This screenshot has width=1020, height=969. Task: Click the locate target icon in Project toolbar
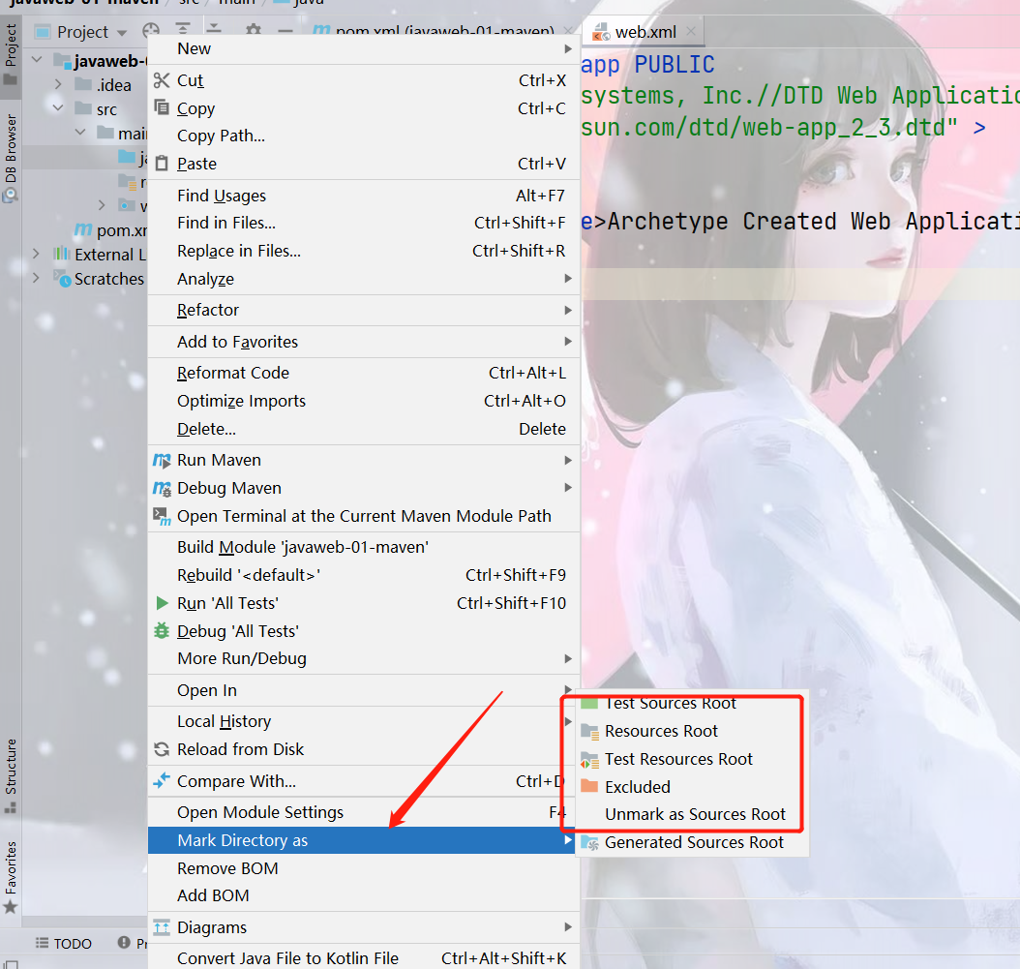pos(151,31)
